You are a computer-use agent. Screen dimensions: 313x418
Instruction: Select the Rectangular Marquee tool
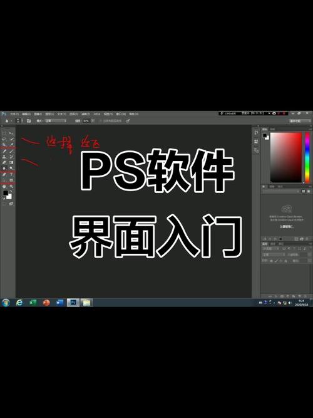(x=4, y=133)
